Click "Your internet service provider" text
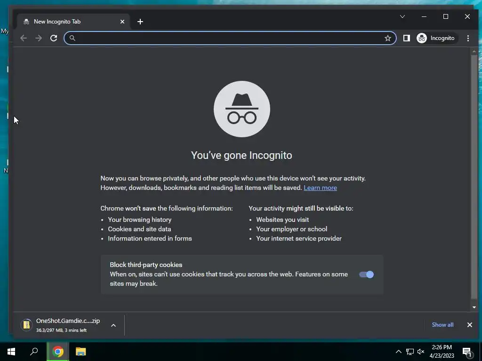Viewport: 482px width, 361px height. point(299,238)
